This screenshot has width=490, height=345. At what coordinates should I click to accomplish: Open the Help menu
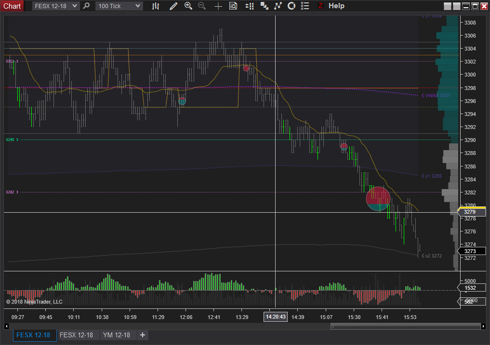[x=337, y=6]
